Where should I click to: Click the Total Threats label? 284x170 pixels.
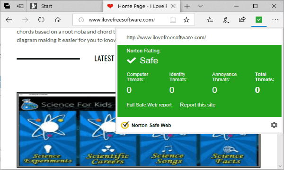click(265, 77)
